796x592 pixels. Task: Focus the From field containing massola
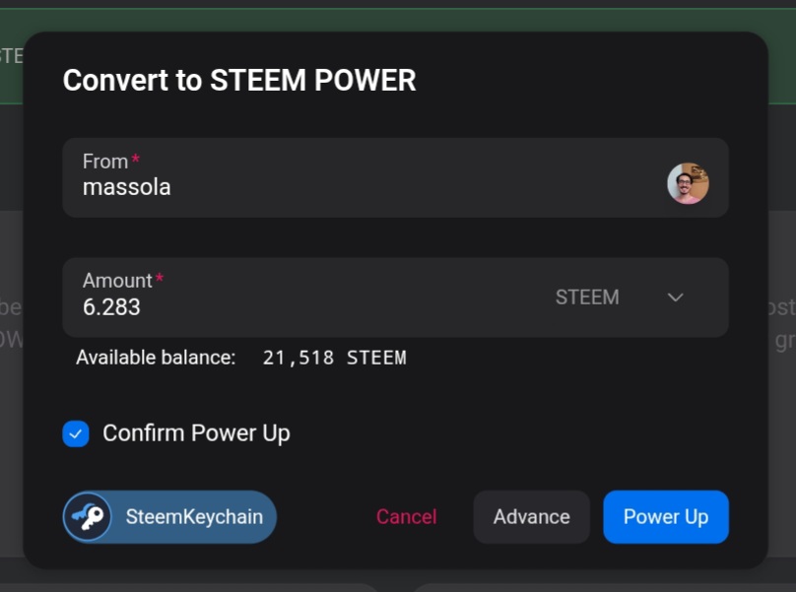point(355,187)
